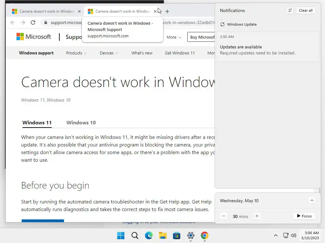Click the What's new link
This screenshot has height=243, width=325.
click(x=142, y=53)
